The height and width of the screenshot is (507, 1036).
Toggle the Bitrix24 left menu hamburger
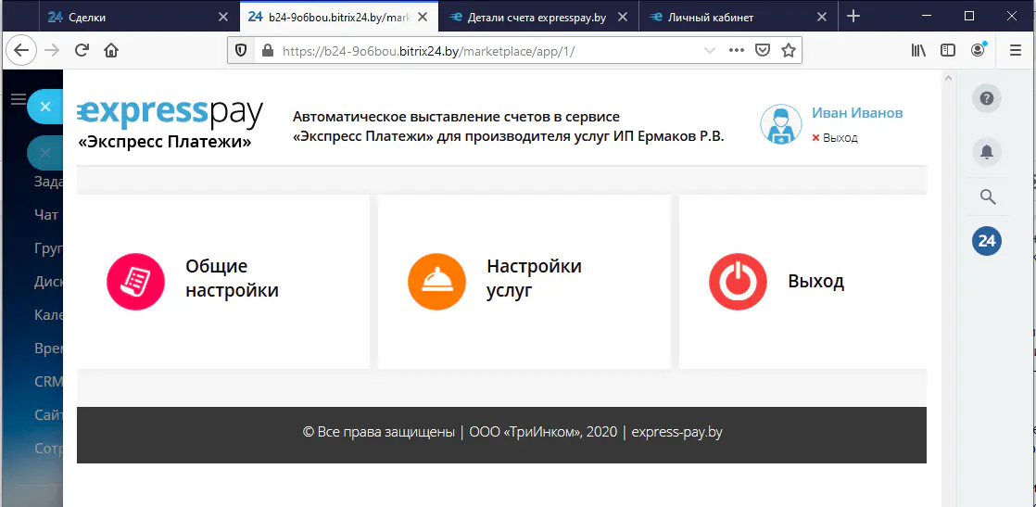pyautogui.click(x=19, y=100)
